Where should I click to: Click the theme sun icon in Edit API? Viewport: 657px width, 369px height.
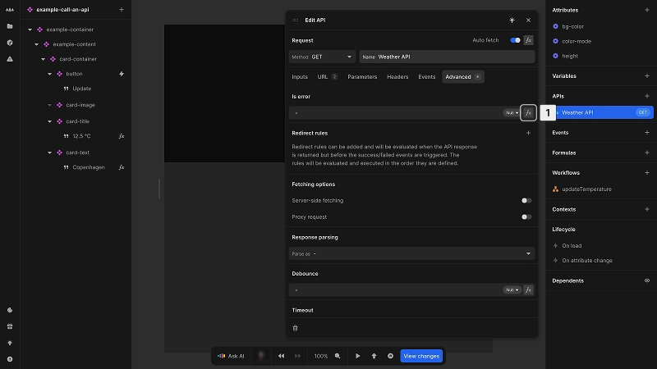tap(512, 20)
